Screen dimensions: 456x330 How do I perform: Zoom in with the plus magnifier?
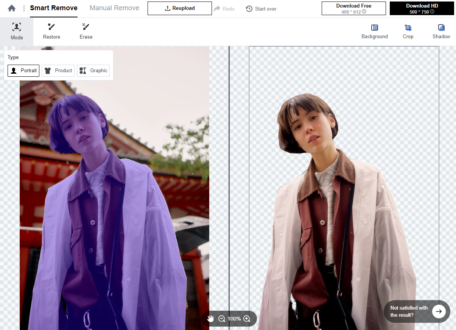click(247, 319)
